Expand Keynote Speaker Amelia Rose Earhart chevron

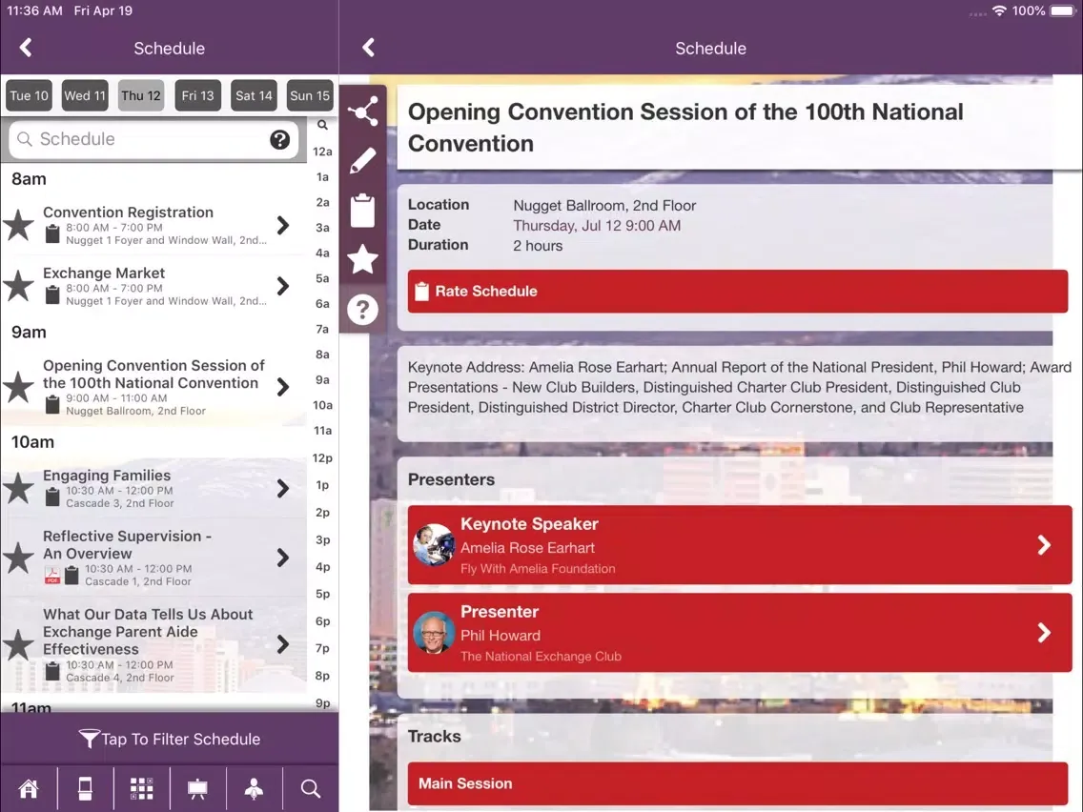[x=1044, y=545]
